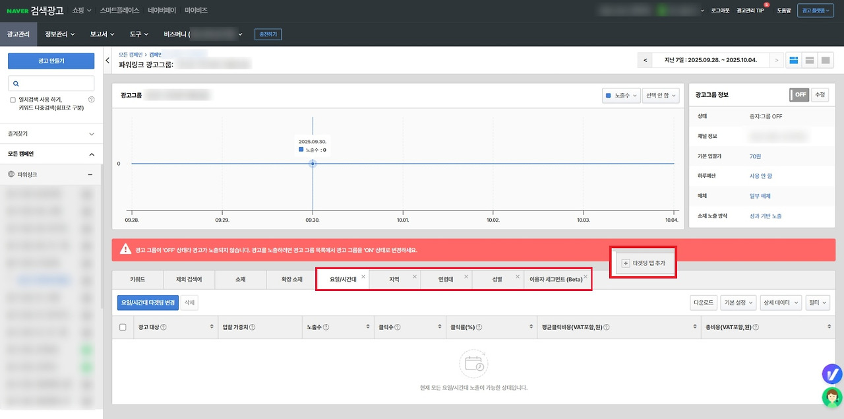Open the 기본 설정 dropdown
Screen dimensions: 844x419
738,303
